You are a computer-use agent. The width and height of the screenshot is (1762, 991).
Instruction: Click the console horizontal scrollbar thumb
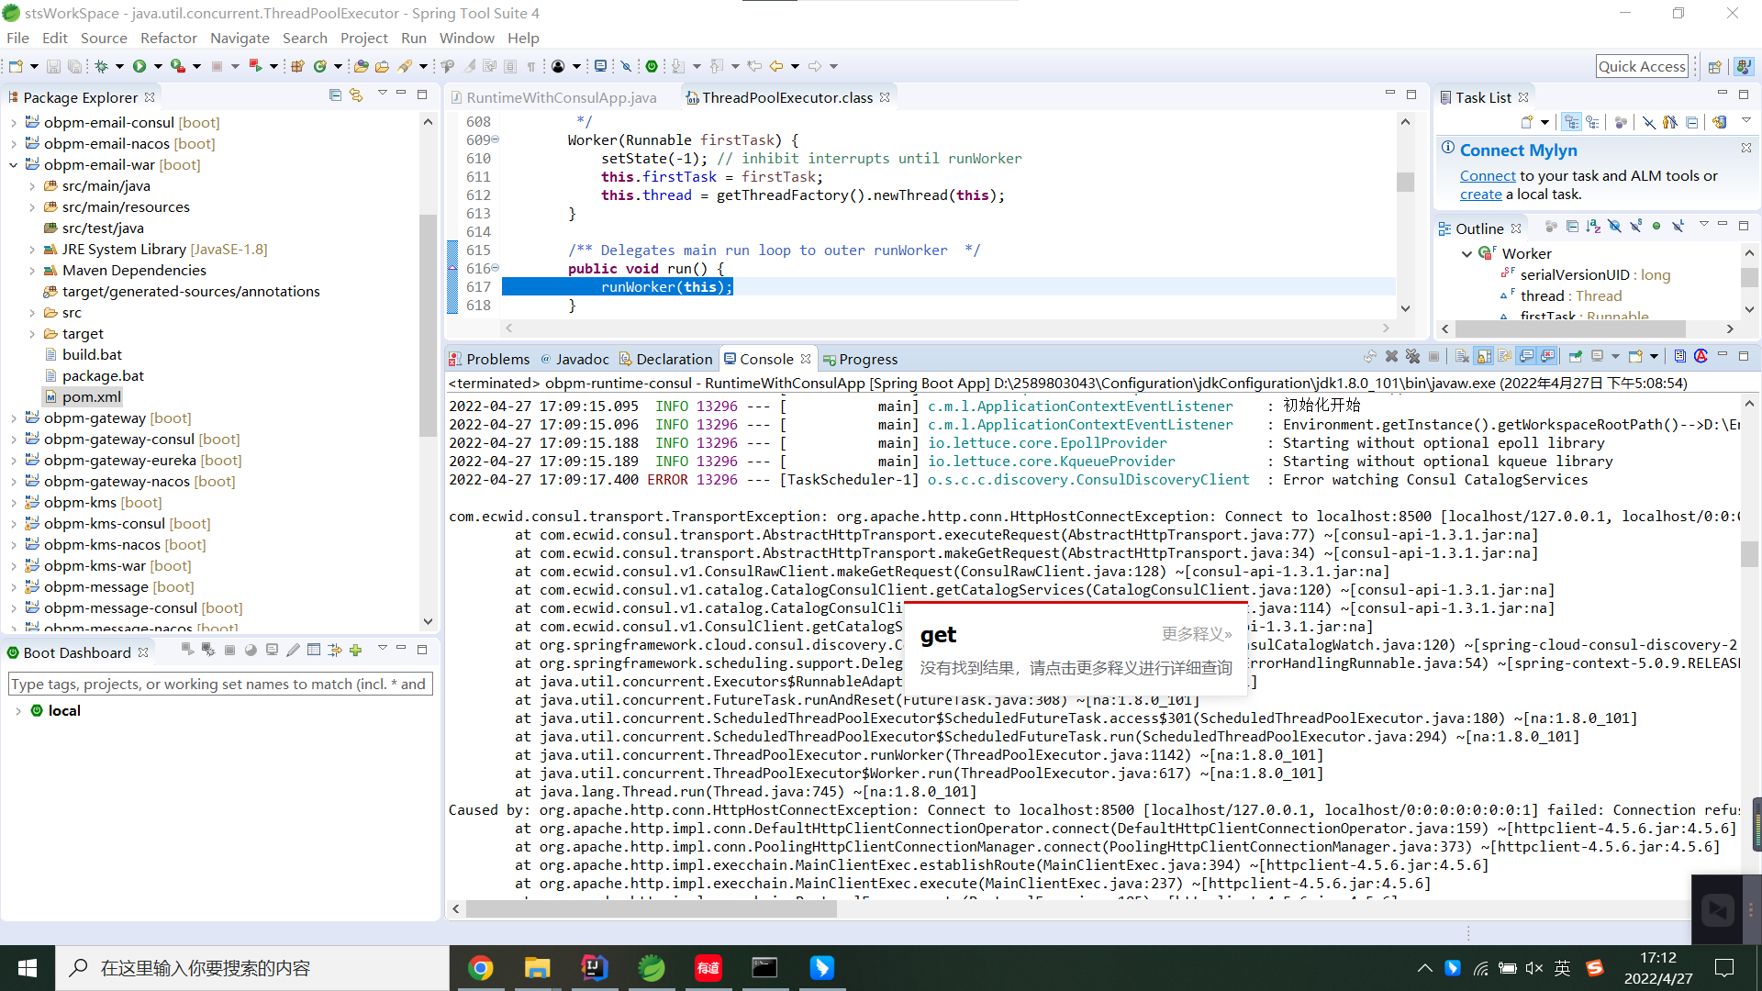click(652, 908)
